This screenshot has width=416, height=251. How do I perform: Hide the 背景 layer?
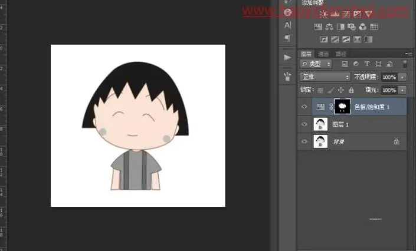pos(304,141)
